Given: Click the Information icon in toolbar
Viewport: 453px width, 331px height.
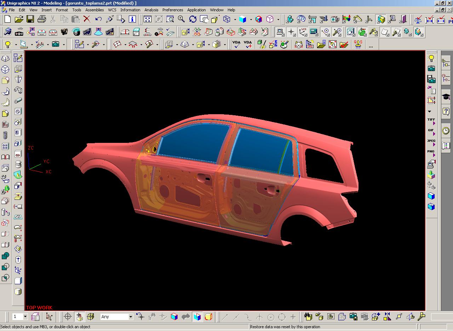Looking at the screenshot, I should [x=132, y=19].
